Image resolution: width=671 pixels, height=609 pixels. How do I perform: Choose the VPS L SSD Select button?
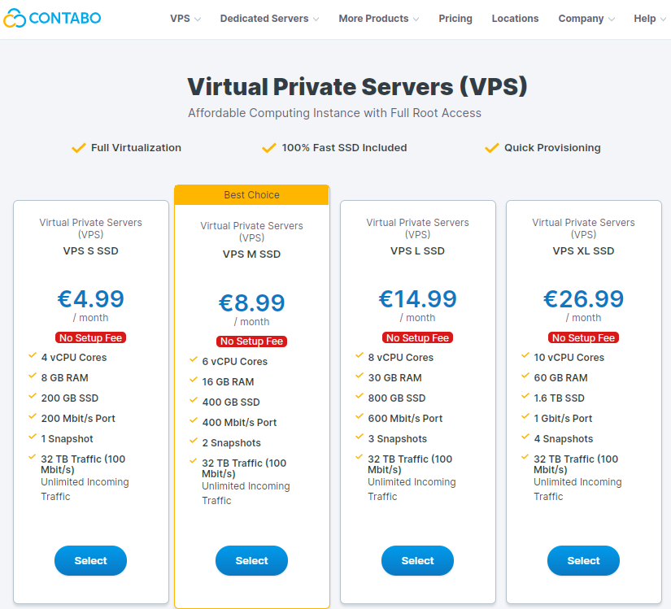(418, 561)
